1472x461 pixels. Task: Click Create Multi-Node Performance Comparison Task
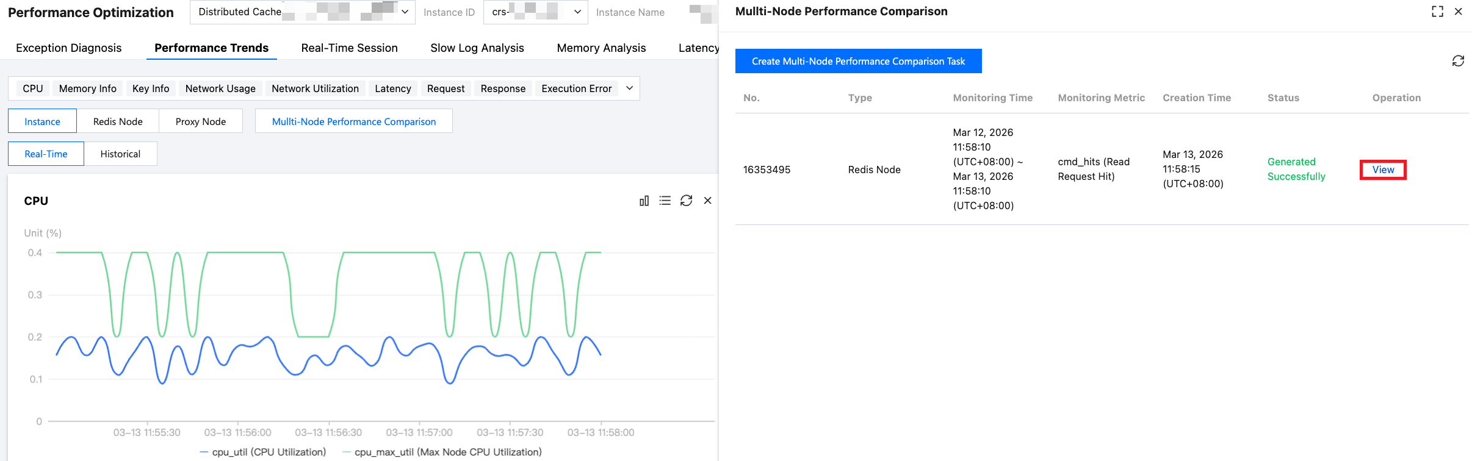pyautogui.click(x=858, y=61)
